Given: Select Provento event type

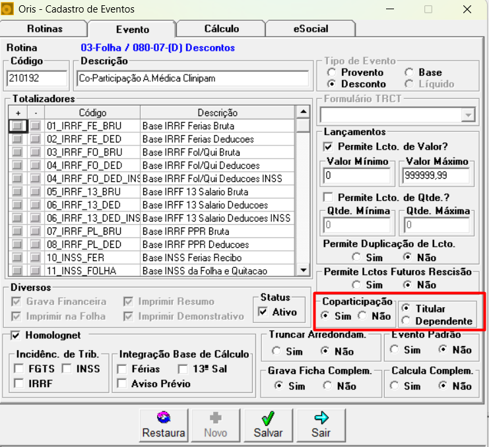Looking at the screenshot, I should 331,73.
